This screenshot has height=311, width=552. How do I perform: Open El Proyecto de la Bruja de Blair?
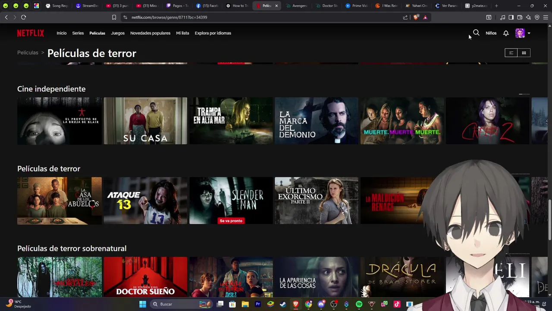coord(60,121)
